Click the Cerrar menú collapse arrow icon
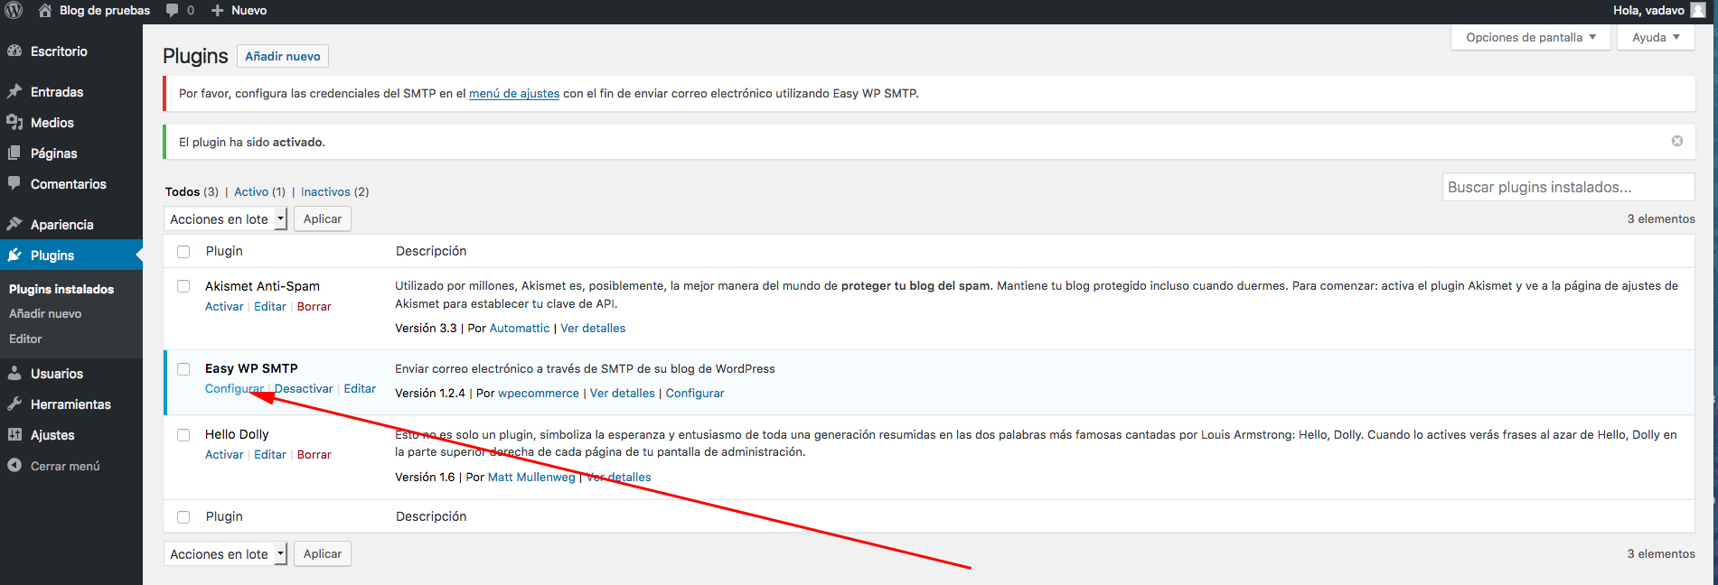The width and height of the screenshot is (1718, 585). point(14,466)
